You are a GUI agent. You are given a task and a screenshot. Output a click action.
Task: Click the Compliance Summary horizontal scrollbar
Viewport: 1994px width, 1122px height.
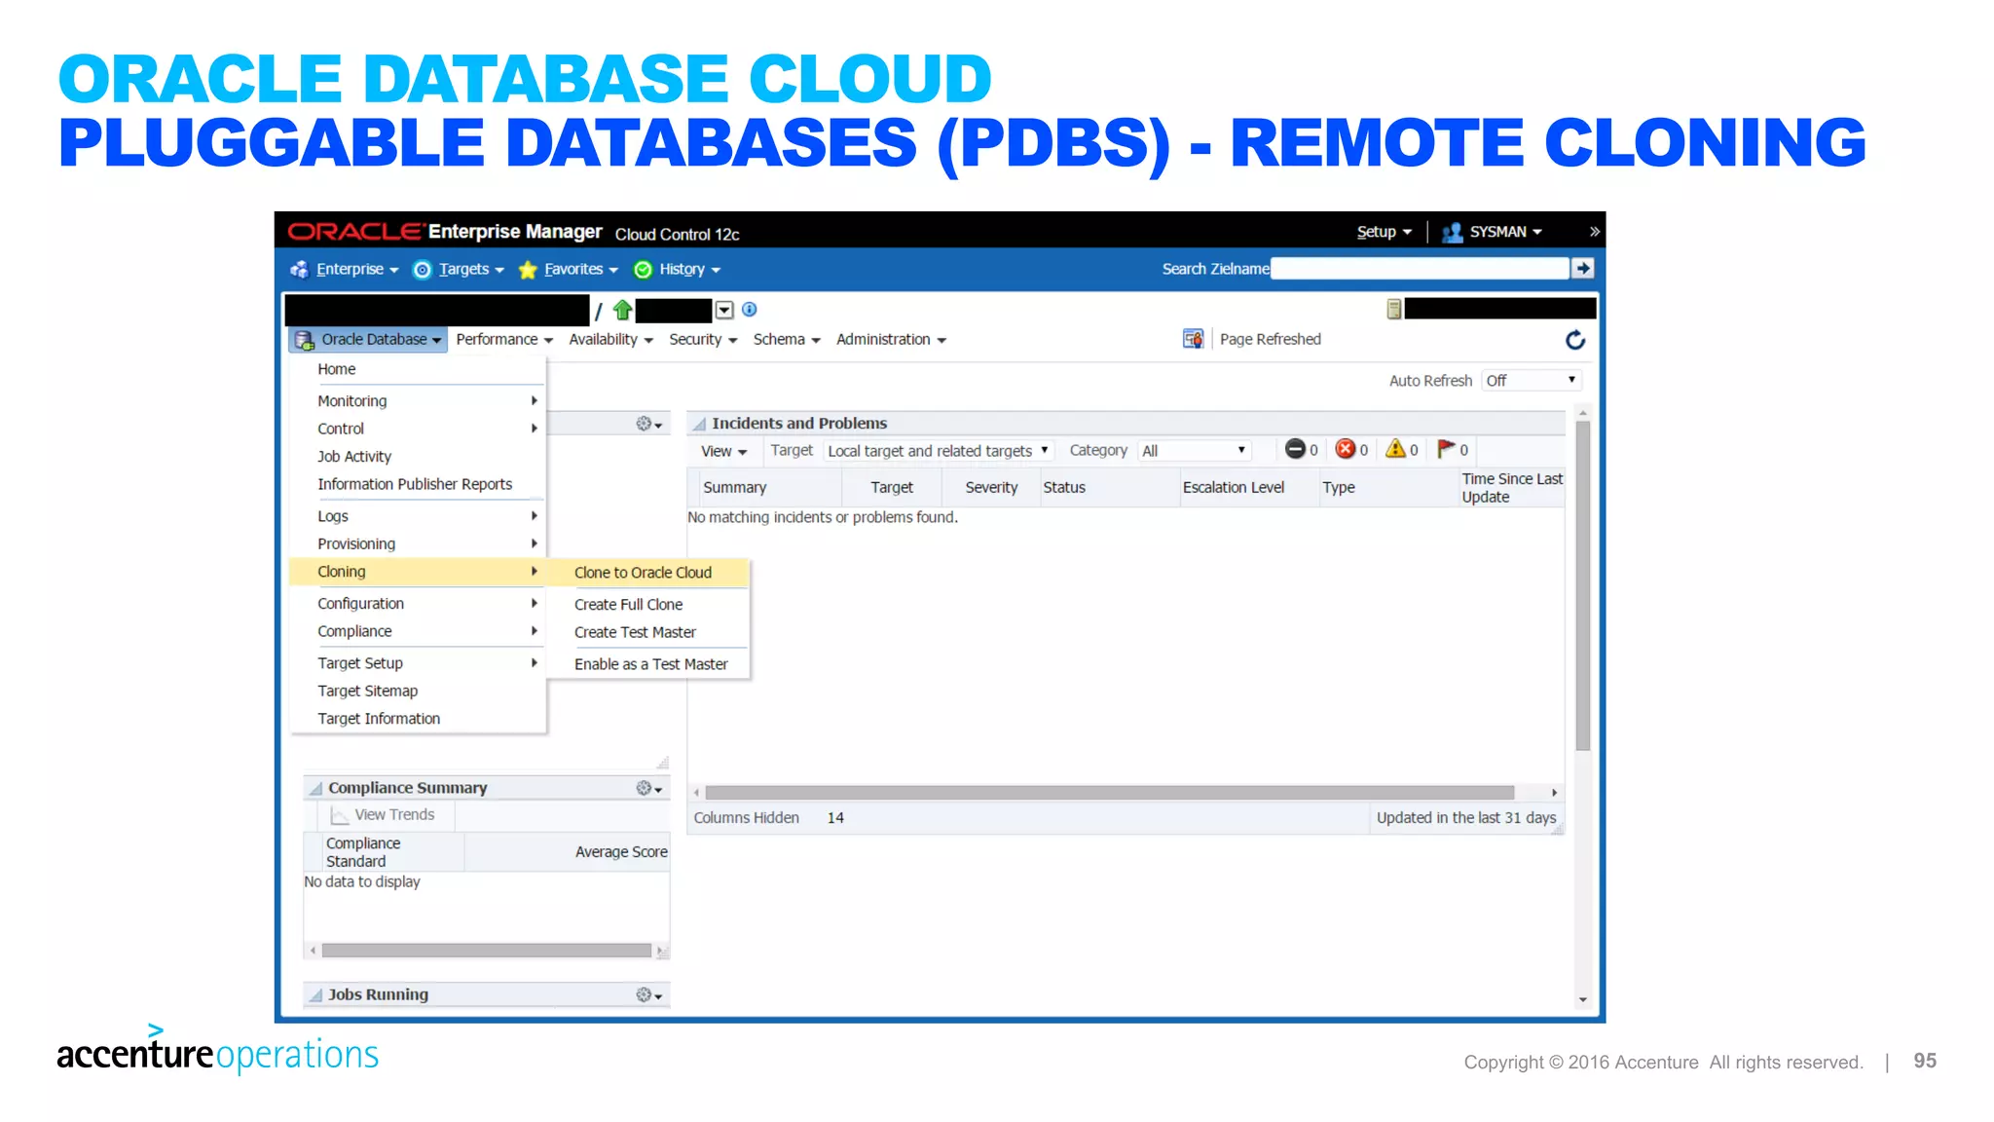tap(486, 950)
